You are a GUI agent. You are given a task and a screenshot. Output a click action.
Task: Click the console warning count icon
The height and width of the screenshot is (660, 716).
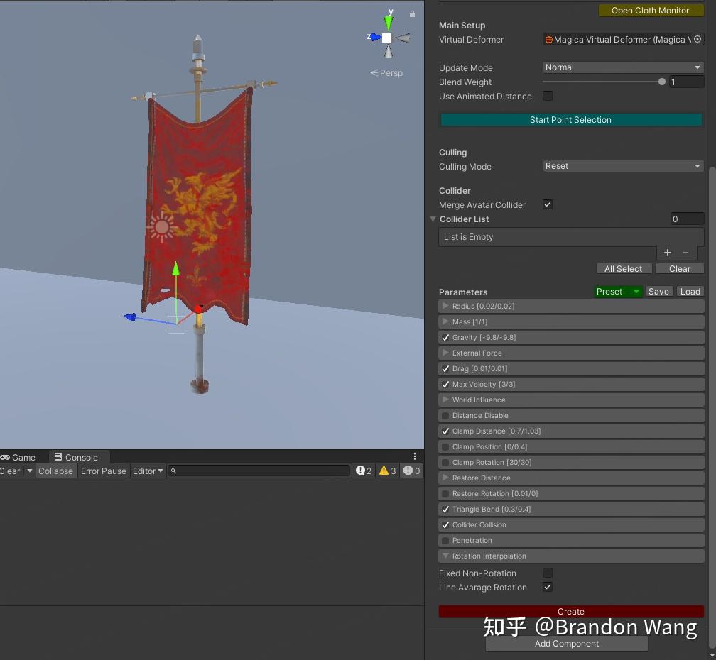[384, 471]
